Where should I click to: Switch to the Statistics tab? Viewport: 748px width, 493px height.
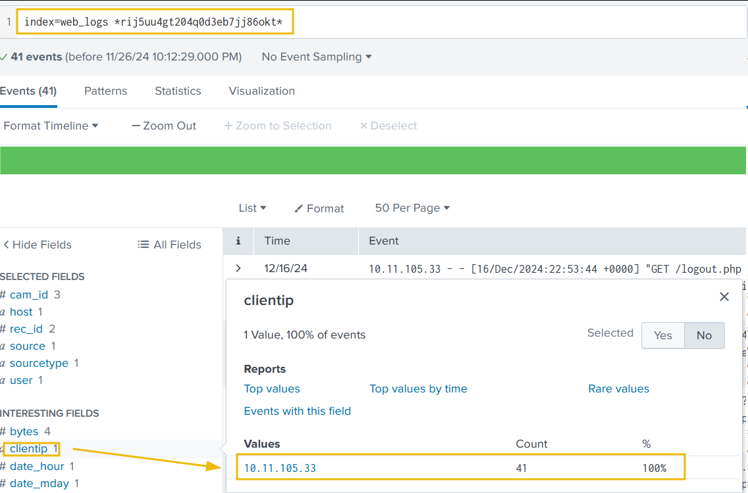click(x=178, y=91)
